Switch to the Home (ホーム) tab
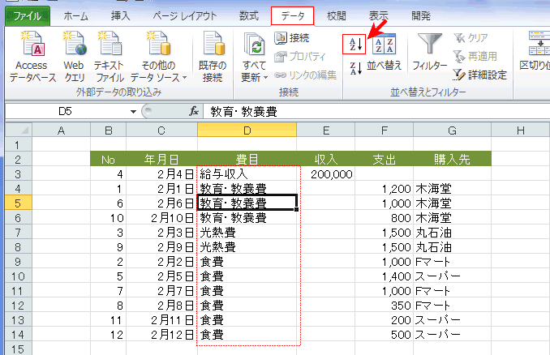 coord(75,16)
